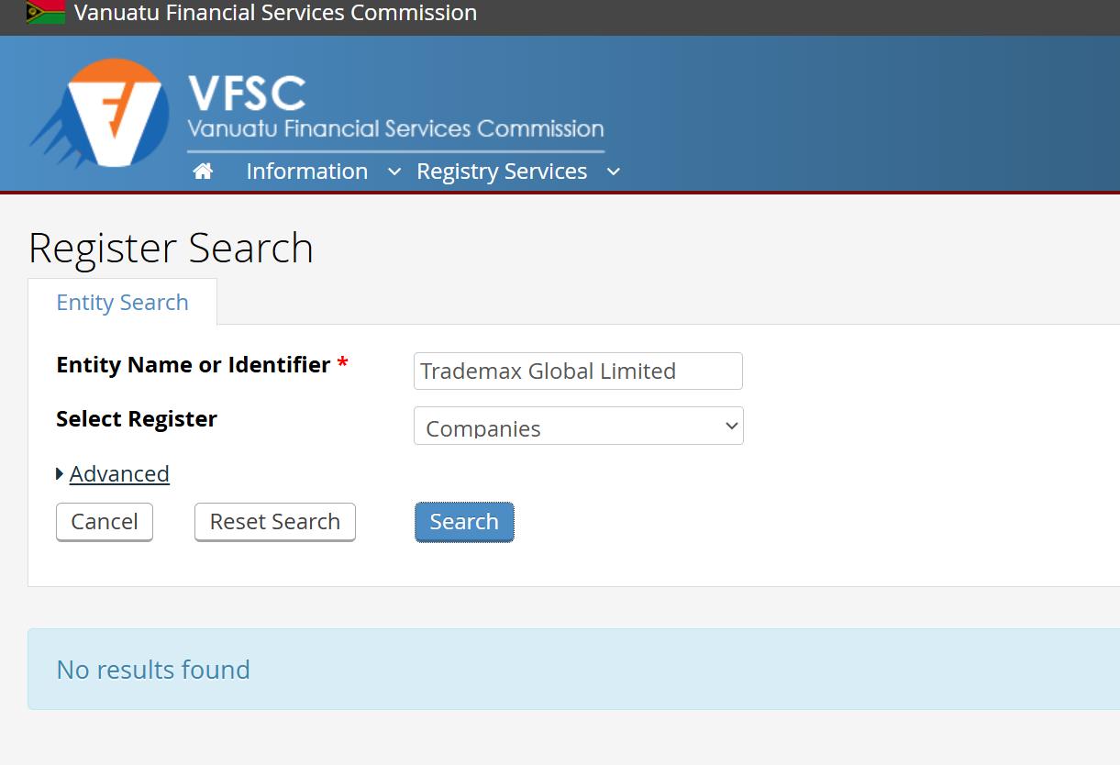Image resolution: width=1120 pixels, height=765 pixels.
Task: Click the No results found banner
Action: [573, 669]
